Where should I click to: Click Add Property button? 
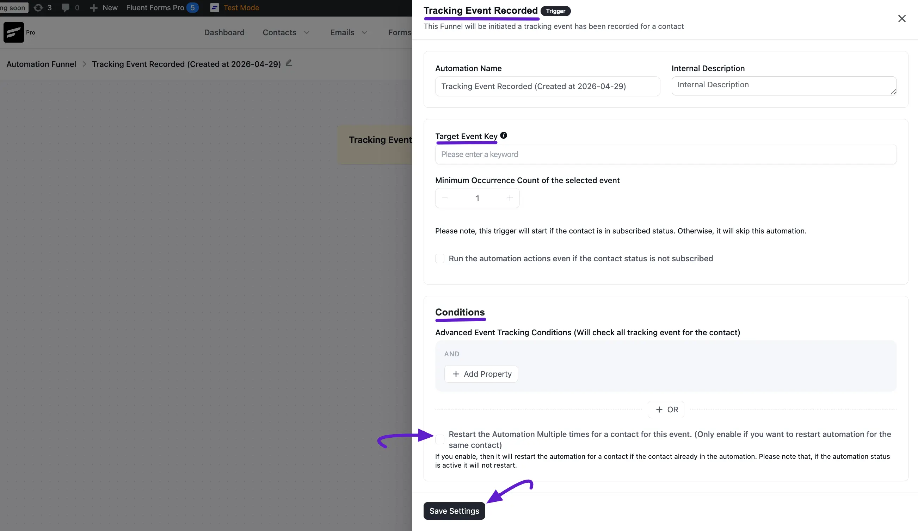[481, 374]
